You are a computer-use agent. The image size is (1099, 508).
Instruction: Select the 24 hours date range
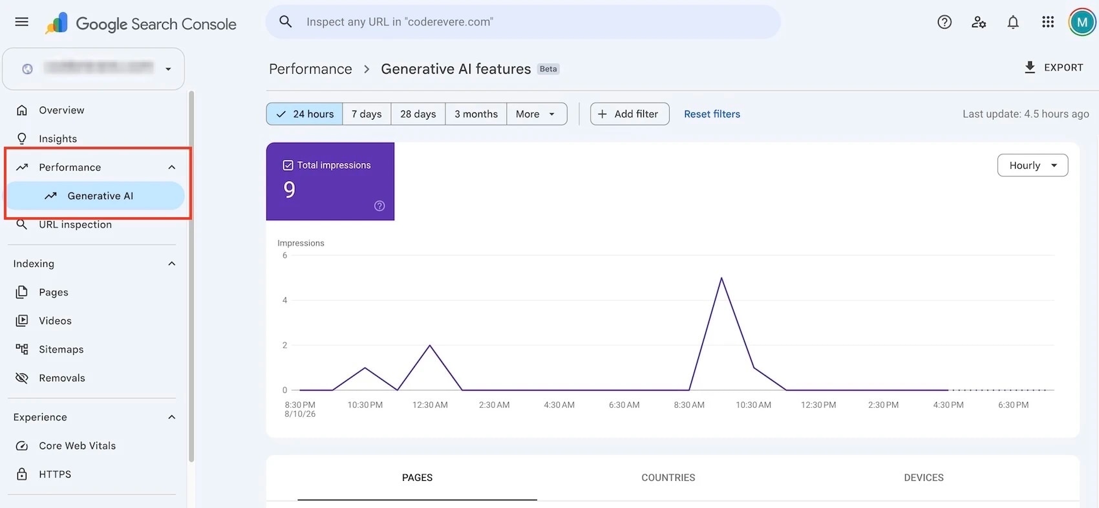point(304,114)
